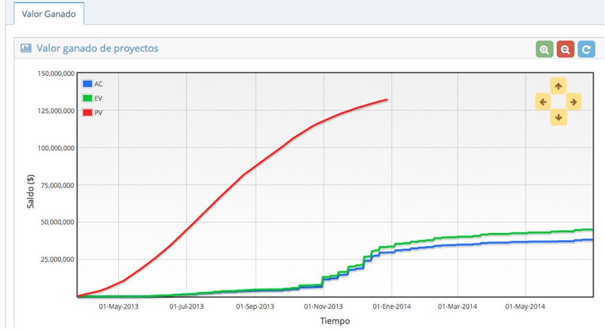This screenshot has width=605, height=332.
Task: Reset chart zoom with blue refresh icon
Action: pyautogui.click(x=586, y=50)
